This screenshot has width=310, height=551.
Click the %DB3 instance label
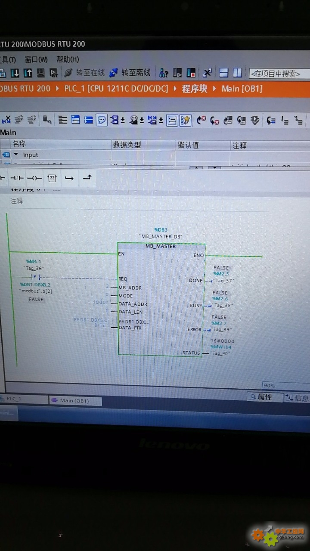[x=161, y=230]
